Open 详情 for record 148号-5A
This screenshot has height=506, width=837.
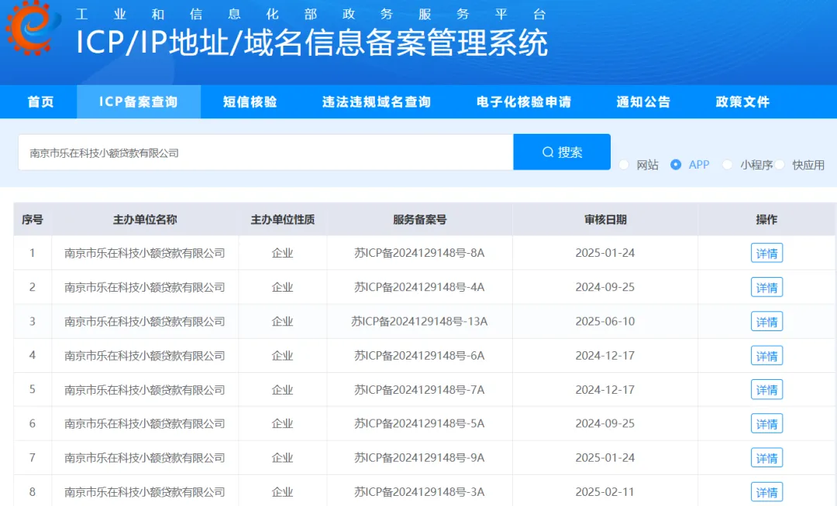pyautogui.click(x=766, y=423)
